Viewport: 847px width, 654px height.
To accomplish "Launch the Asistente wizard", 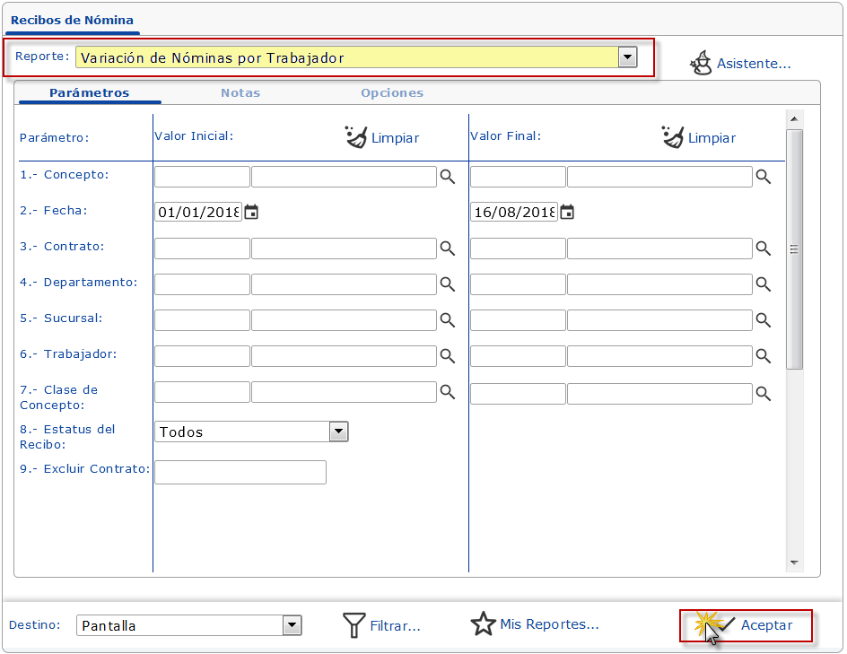I will (x=740, y=64).
